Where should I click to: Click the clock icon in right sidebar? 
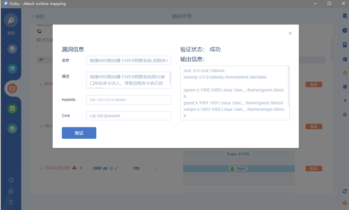[x=345, y=30]
